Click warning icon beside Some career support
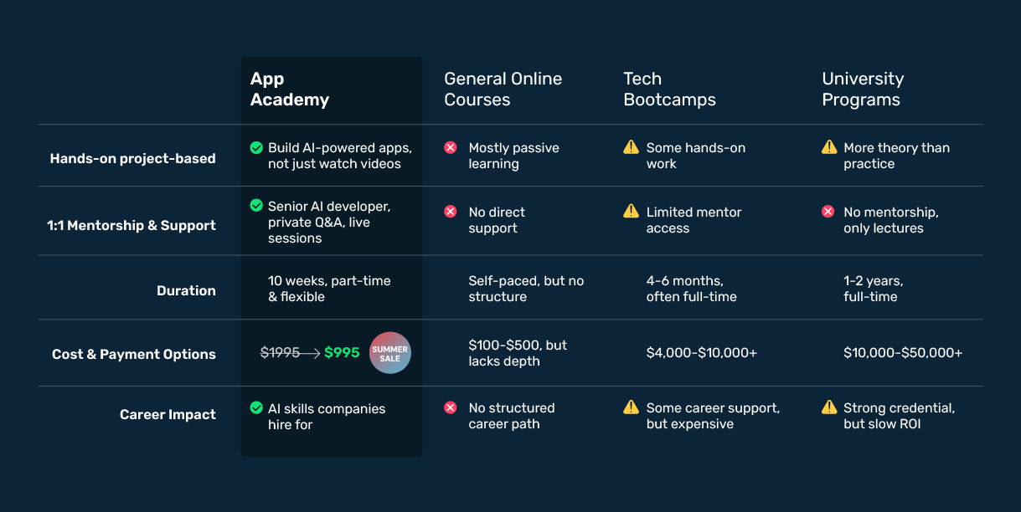The height and width of the screenshot is (512, 1021). 631,407
